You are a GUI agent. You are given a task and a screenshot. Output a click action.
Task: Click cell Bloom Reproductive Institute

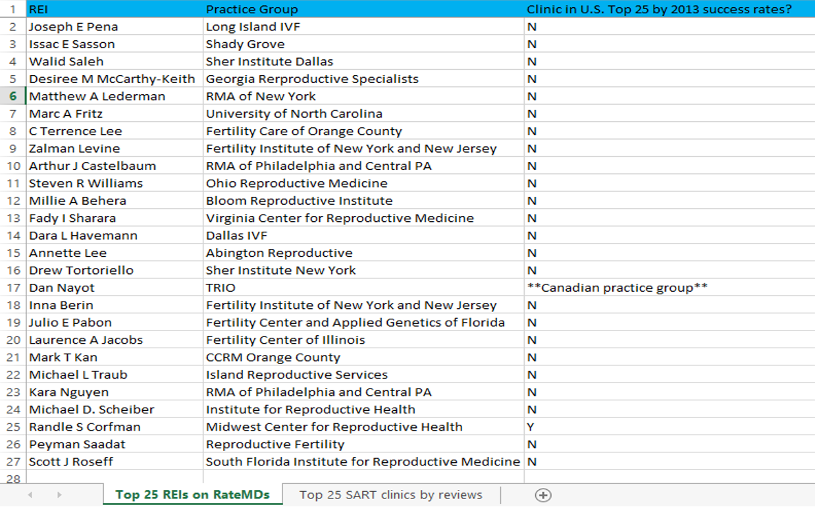[363, 201]
